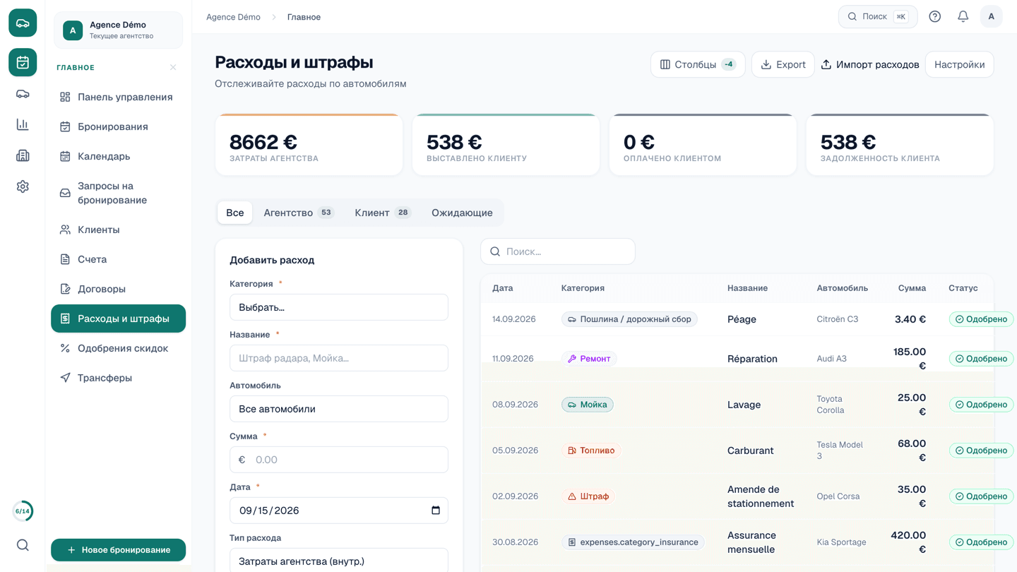Open the user avatar 'A' menu

[x=992, y=17]
